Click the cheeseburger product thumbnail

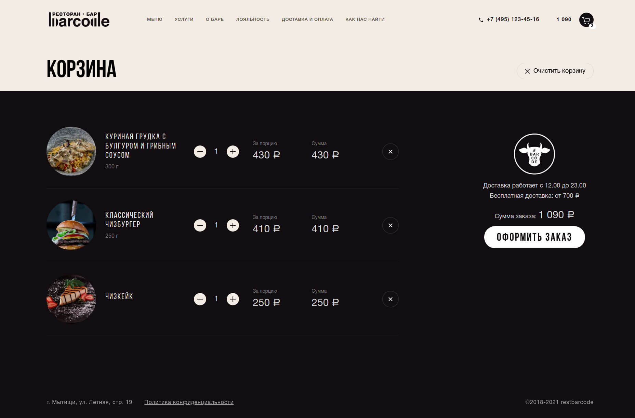71,225
